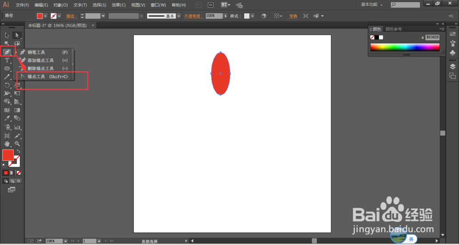Choose 锚点工具 (Shift+C) from flyout

click(44, 76)
